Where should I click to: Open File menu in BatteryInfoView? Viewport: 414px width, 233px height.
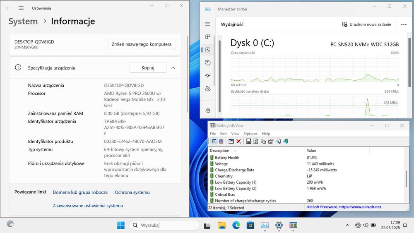coord(213,134)
